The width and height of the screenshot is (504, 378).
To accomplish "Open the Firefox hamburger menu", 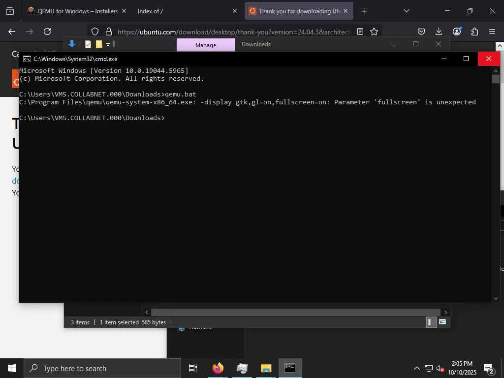I will [x=492, y=31].
